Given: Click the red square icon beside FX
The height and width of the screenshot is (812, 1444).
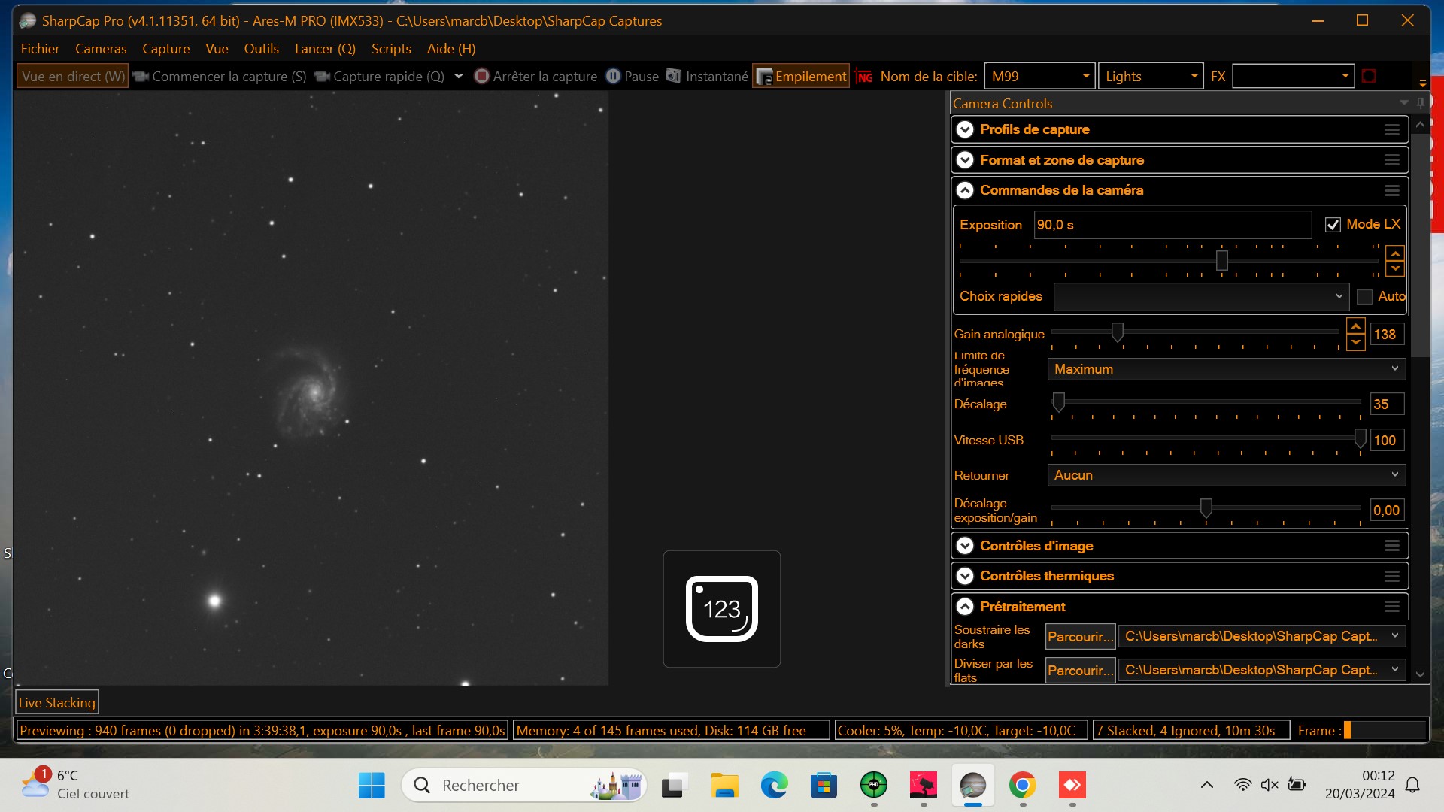Looking at the screenshot, I should pyautogui.click(x=1369, y=77).
